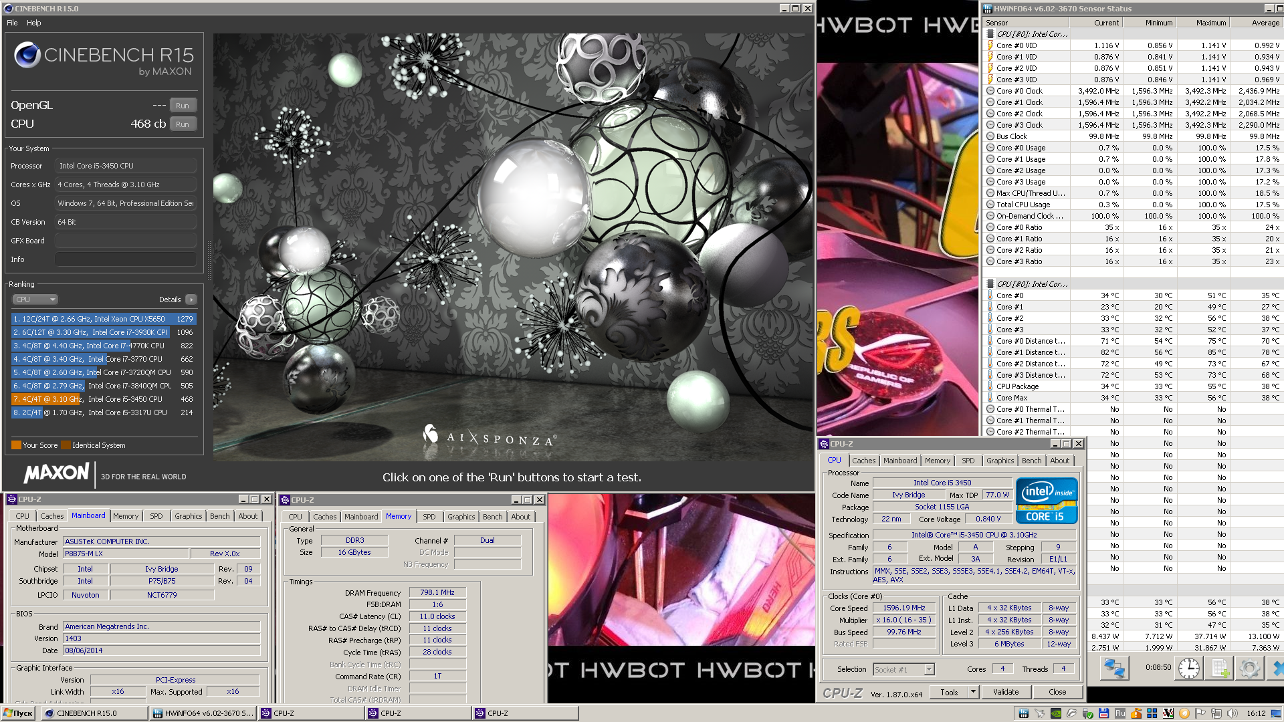This screenshot has width=1284, height=722.
Task: Click the jet-plane tray icon
Action: click(x=1039, y=713)
